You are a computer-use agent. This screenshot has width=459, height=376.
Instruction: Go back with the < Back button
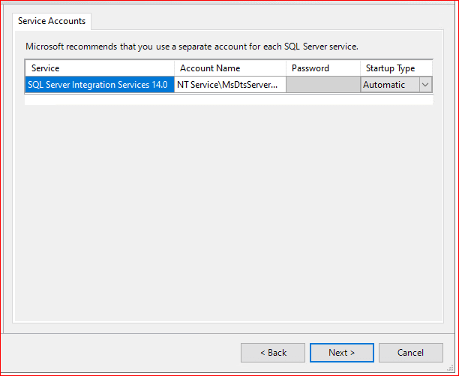pos(273,353)
